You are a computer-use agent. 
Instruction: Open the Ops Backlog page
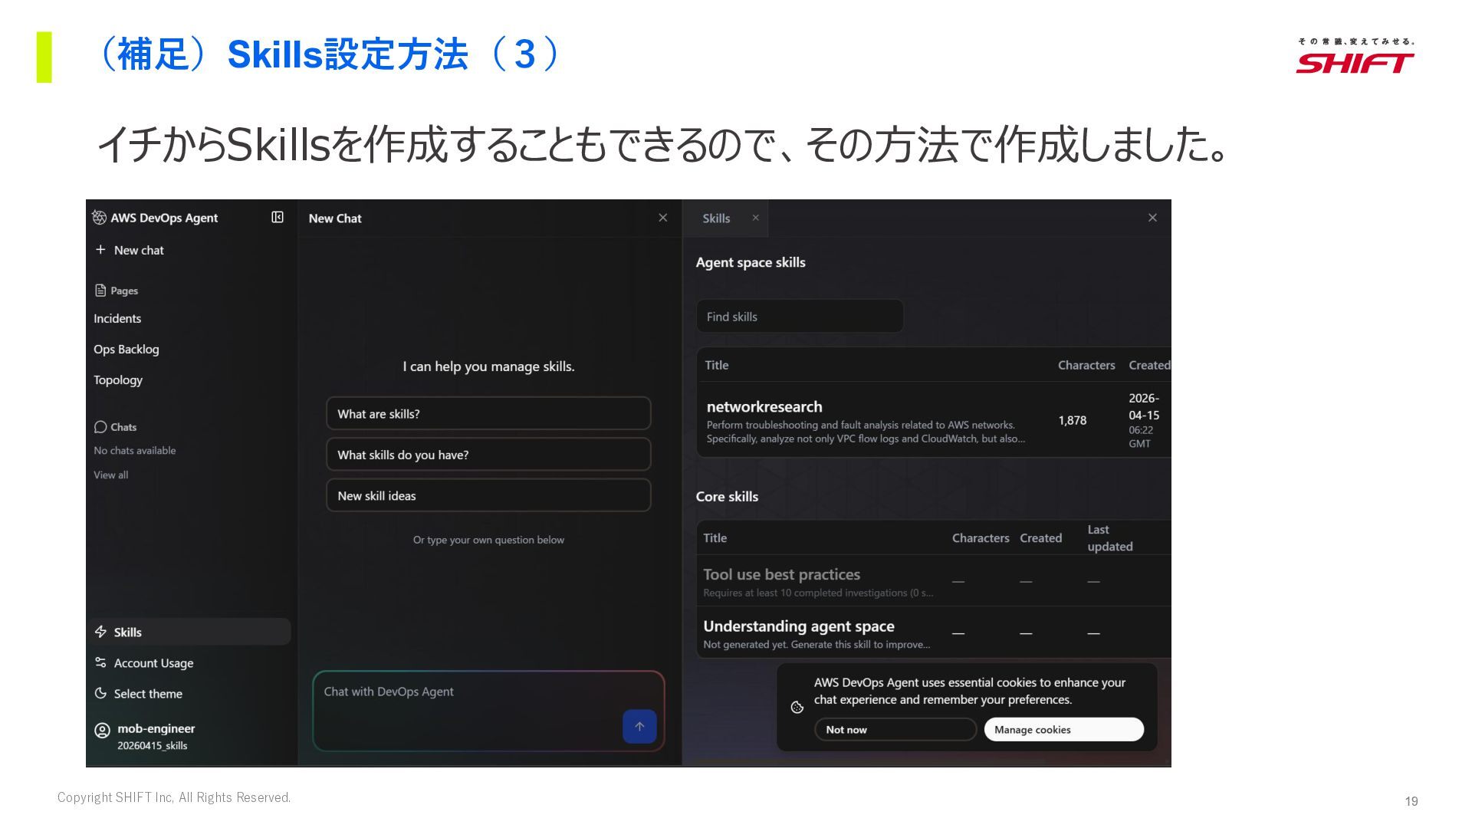[127, 350]
